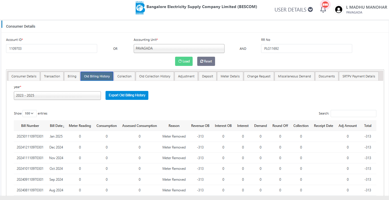The image size is (389, 200).
Task: Open the Transaction tab
Action: [52, 76]
